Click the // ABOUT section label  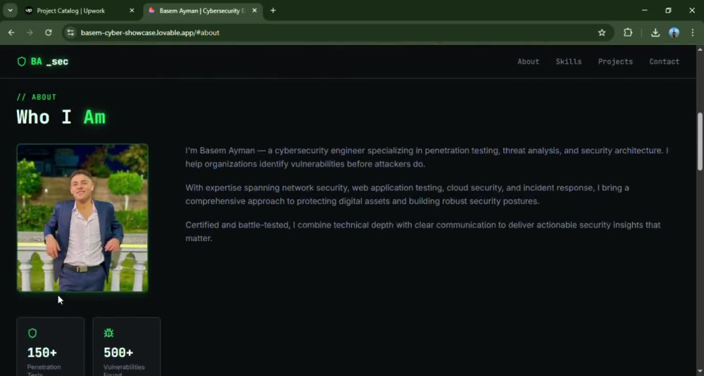point(37,97)
